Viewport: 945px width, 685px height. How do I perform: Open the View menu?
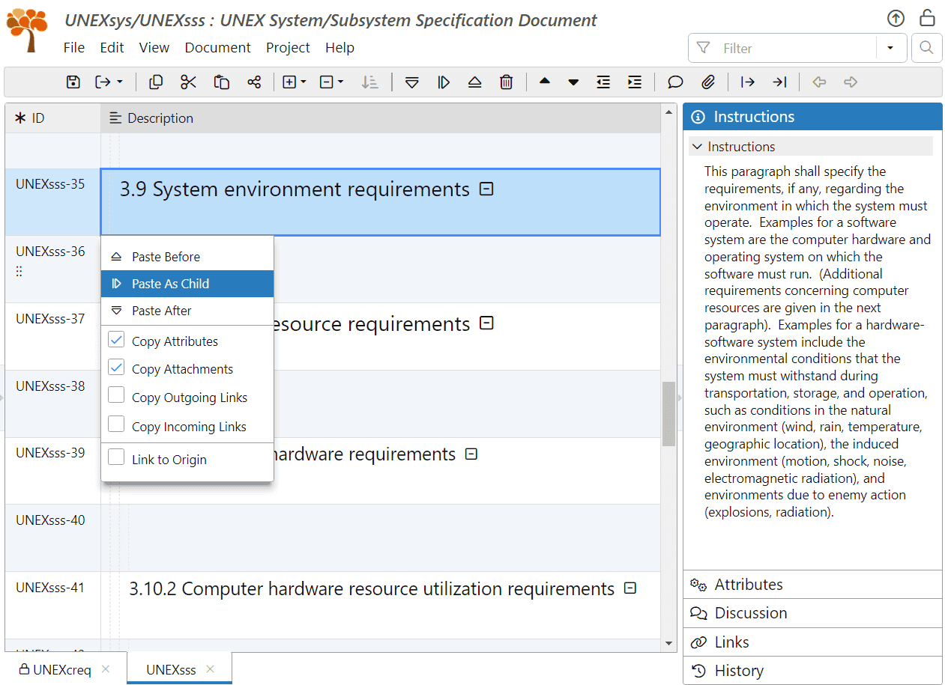[x=154, y=48]
